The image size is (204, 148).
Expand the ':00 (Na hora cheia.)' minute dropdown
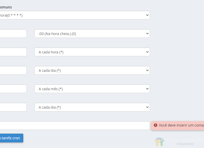tap(92, 33)
